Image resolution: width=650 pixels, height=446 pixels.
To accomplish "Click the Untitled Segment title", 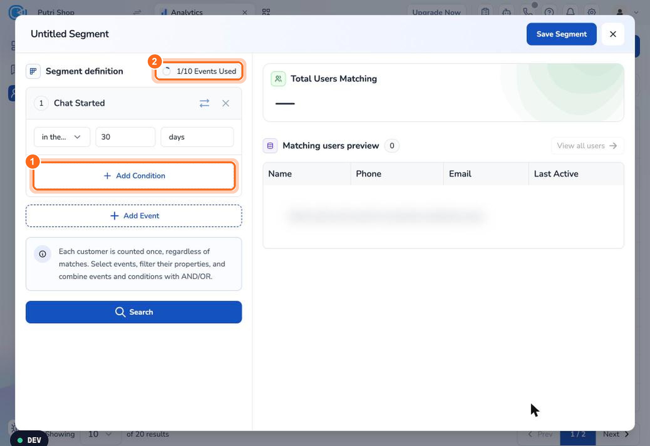I will [x=70, y=34].
